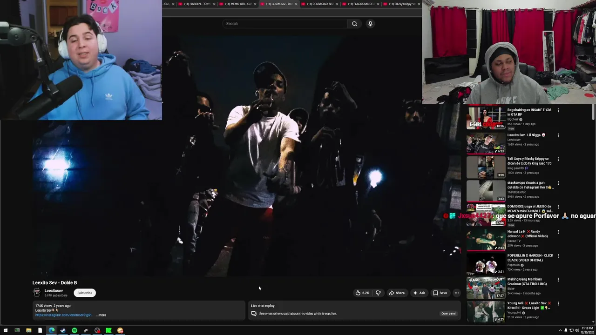Viewport: 596px width, 335px height.
Task: Click the video title Leexito Sev - Doble B
Action: pyautogui.click(x=54, y=282)
